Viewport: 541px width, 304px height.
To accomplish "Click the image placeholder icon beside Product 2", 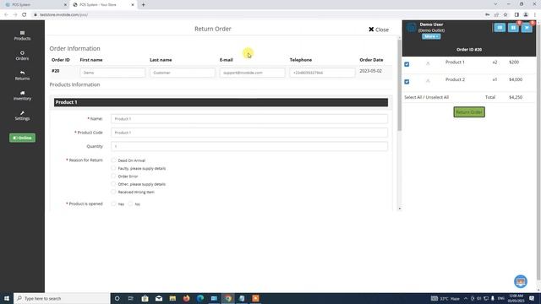I will (428, 81).
